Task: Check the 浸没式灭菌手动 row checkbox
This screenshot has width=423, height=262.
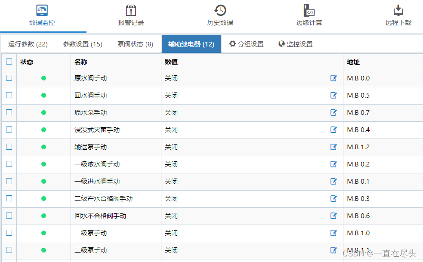Action: pyautogui.click(x=9, y=129)
